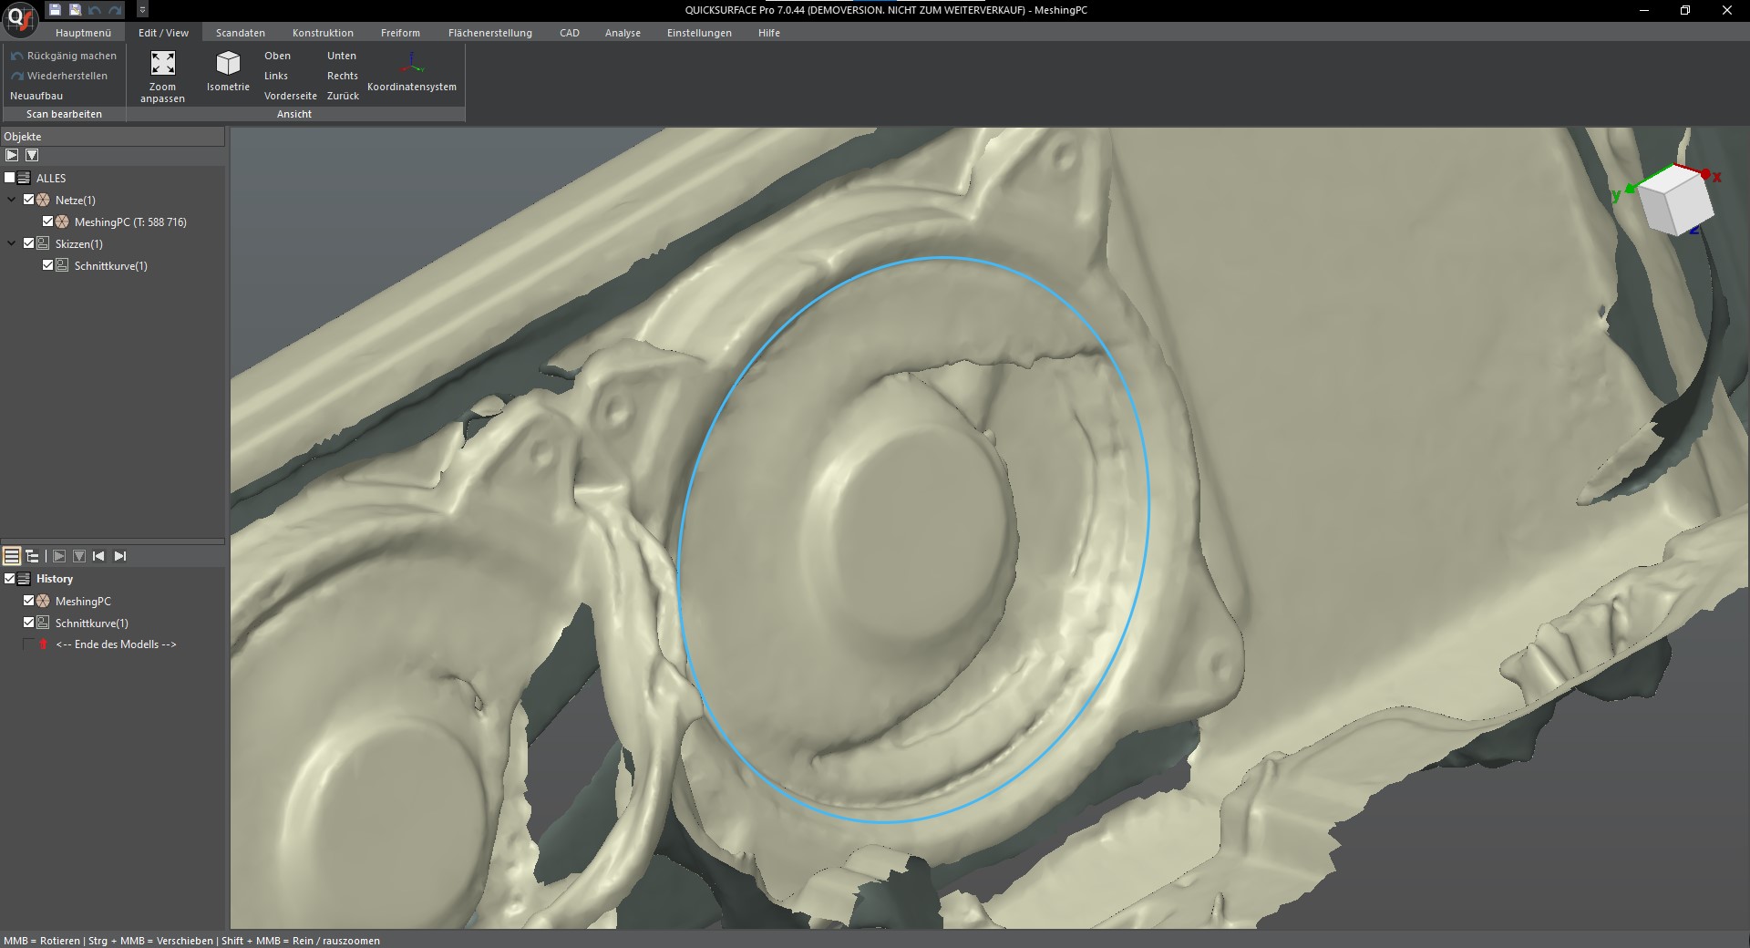The height and width of the screenshot is (948, 1750).
Task: Jump to last history step icon
Action: pyautogui.click(x=120, y=556)
